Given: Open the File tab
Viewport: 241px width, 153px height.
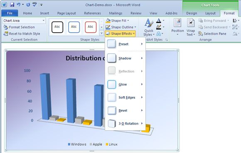Looking at the screenshot, I should (x=10, y=13).
